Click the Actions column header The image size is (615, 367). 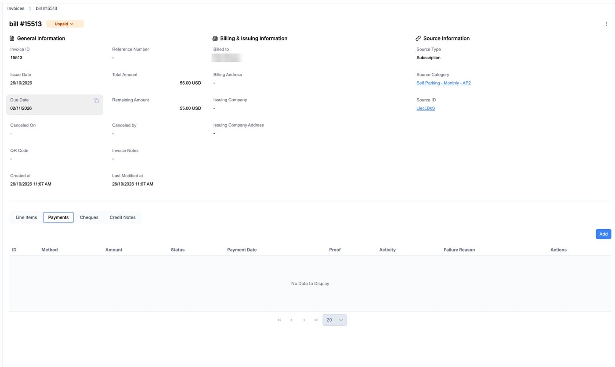pos(558,250)
